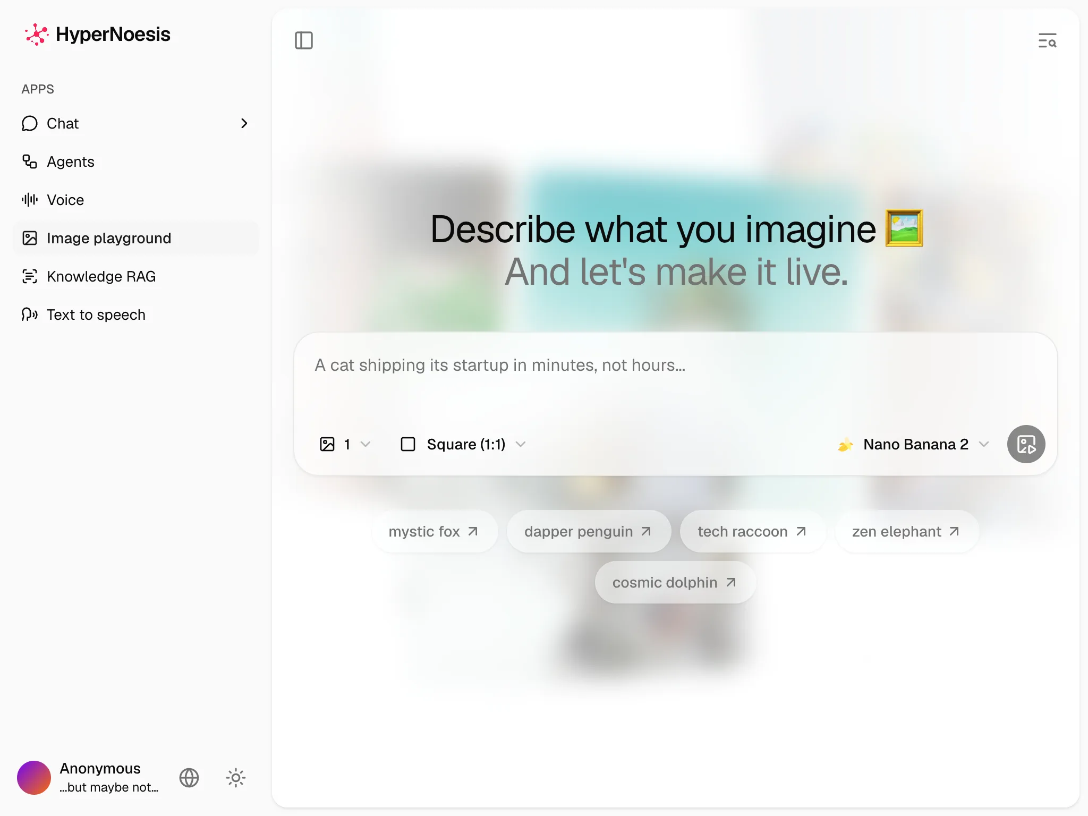
Task: Open the Voice app
Action: [136, 200]
